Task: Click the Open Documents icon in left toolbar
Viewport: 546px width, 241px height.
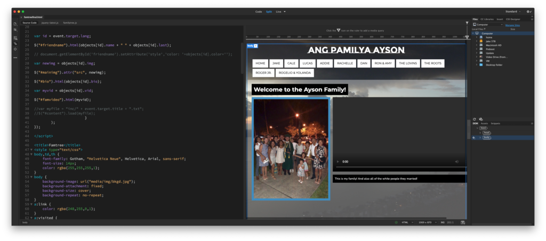Action: click(15, 24)
